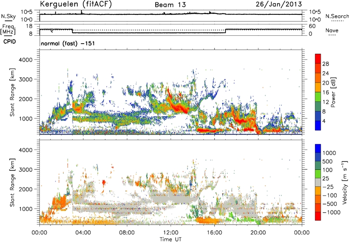Screen dimensions: 349x242
Task: Click the 'Nave' legend label
Action: point(332,30)
